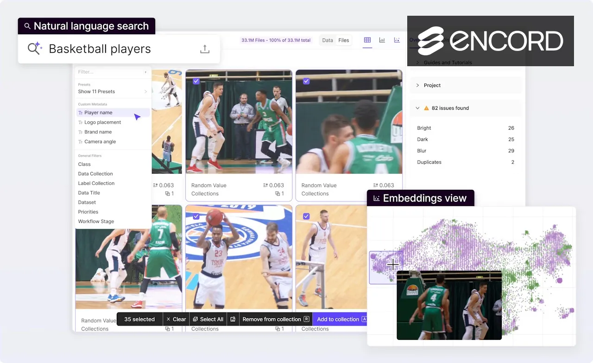Collapse the 82 issues found section
This screenshot has width=593, height=363.
pos(417,108)
